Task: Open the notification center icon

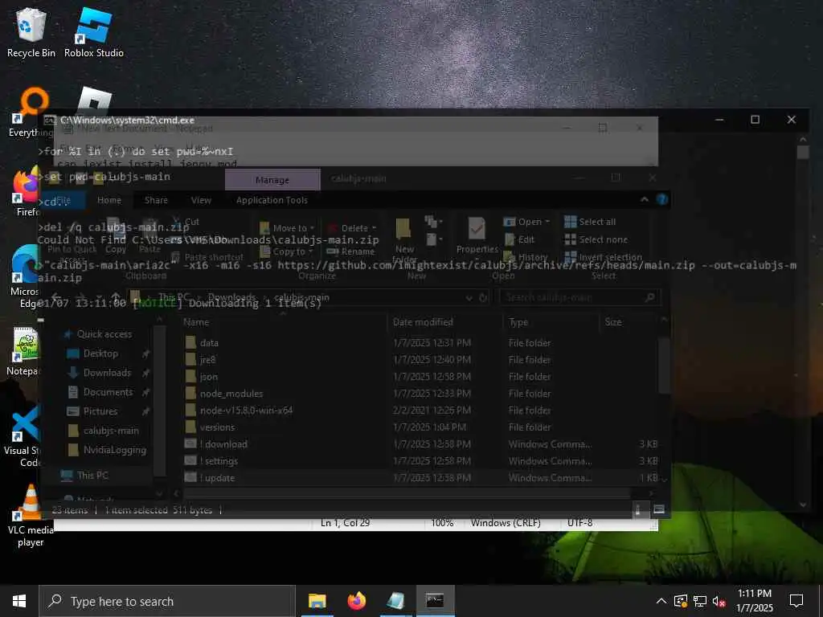Action: point(796,601)
